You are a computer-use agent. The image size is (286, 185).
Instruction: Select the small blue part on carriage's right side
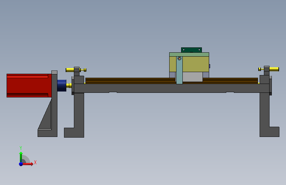tap(209, 66)
